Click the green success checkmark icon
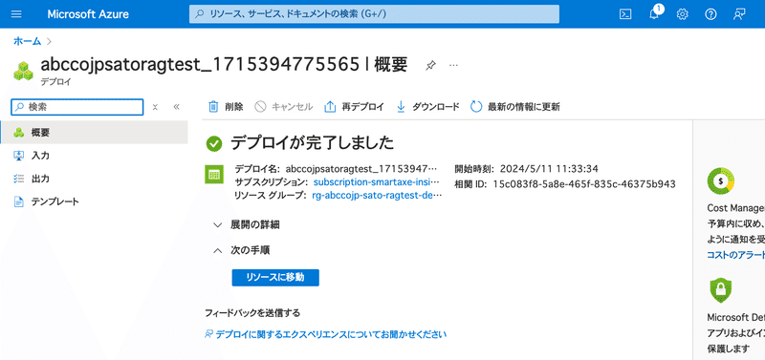Screen dimensions: 765x360 (213, 143)
